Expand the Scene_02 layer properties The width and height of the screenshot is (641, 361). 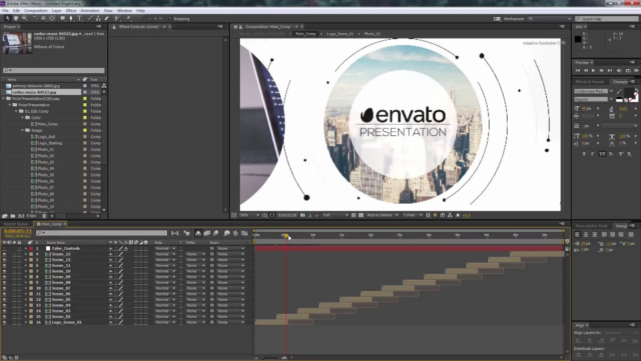point(26,317)
